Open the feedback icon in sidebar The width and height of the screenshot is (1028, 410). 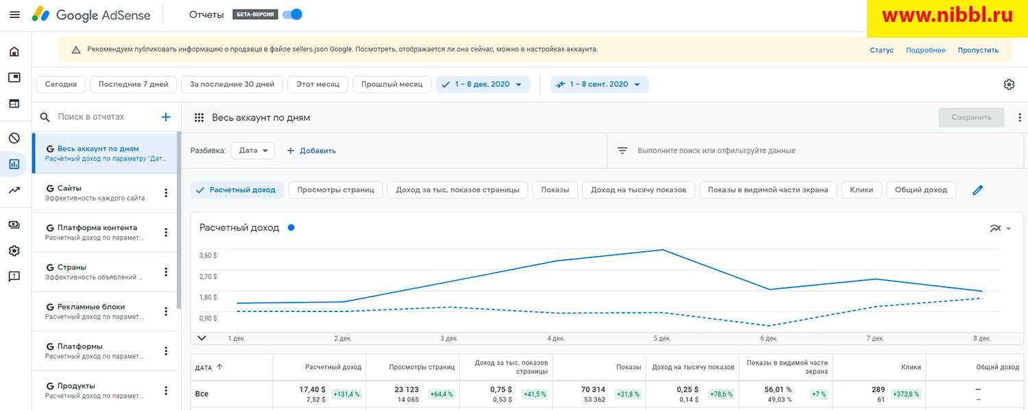point(14,277)
